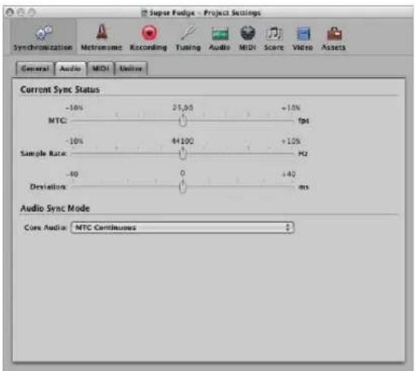Image resolution: width=415 pixels, height=371 pixels.
Task: Switch to the General sync tab
Action: (x=35, y=69)
